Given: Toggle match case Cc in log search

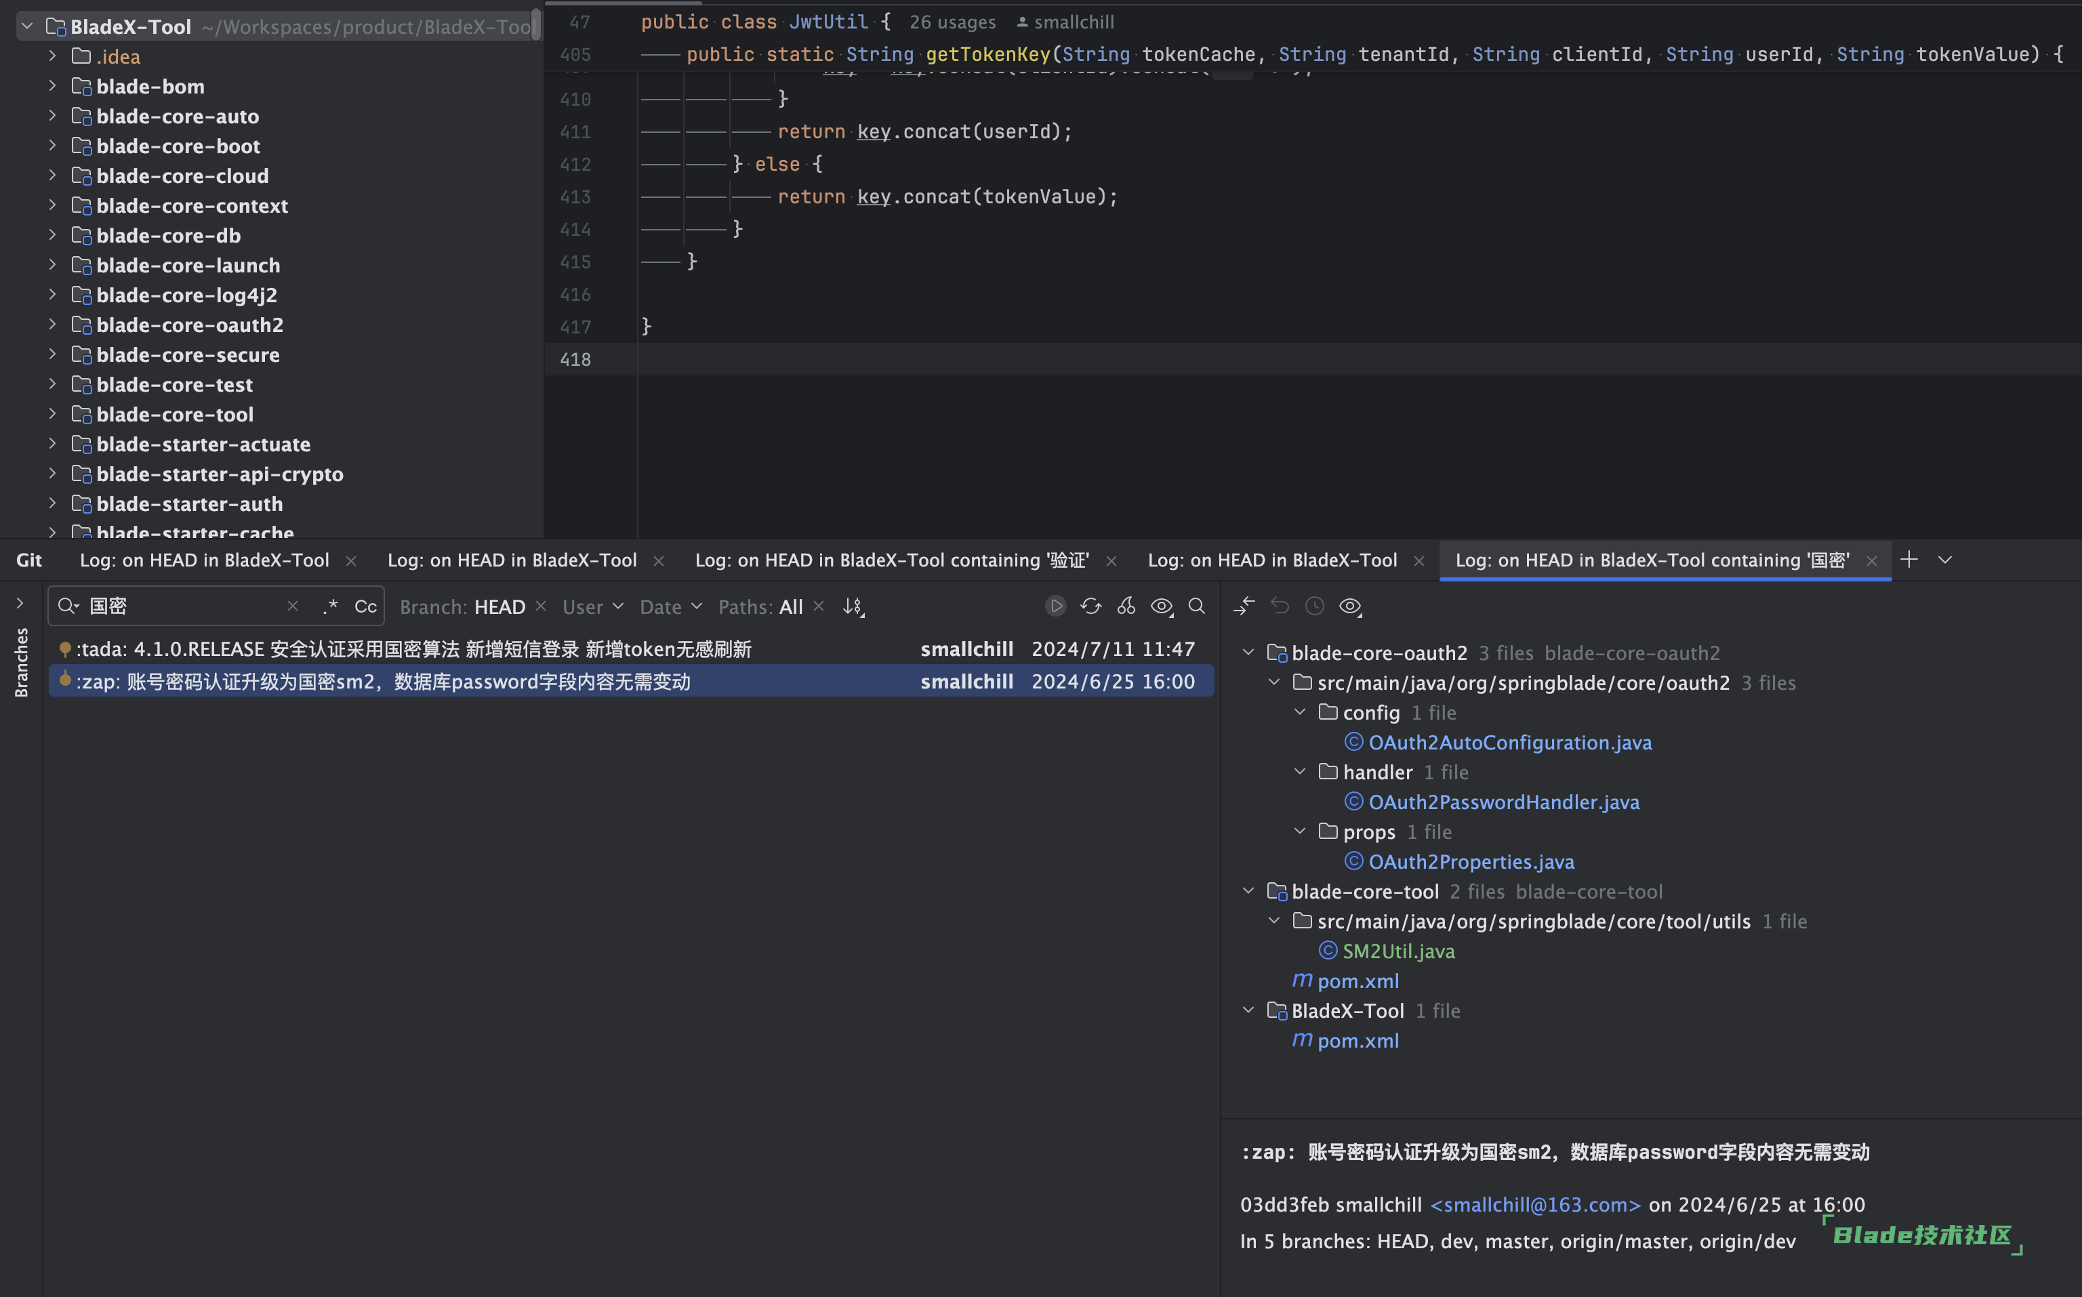Looking at the screenshot, I should click(365, 606).
